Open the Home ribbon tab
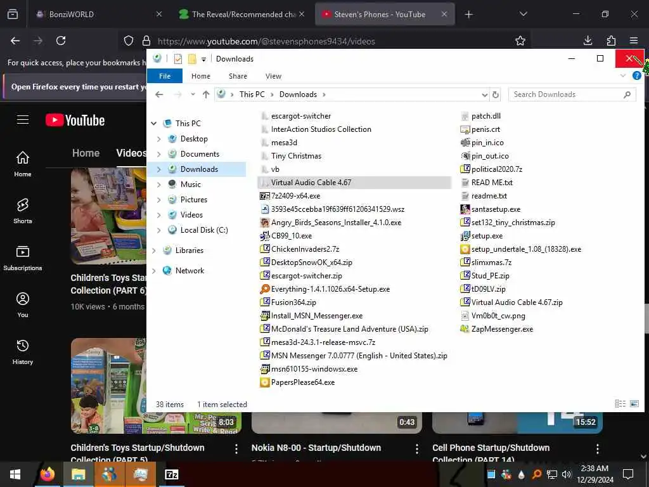 pos(201,76)
